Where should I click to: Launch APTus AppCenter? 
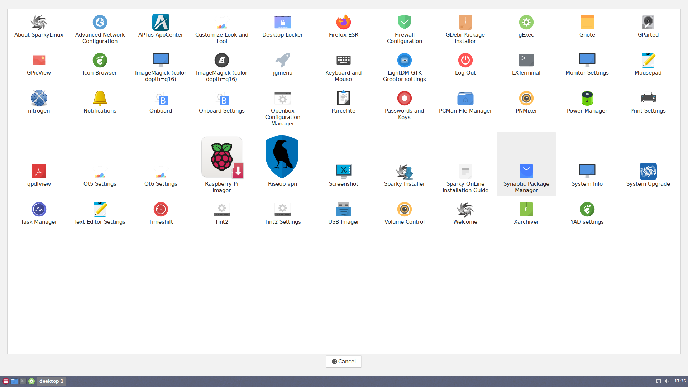click(x=161, y=26)
